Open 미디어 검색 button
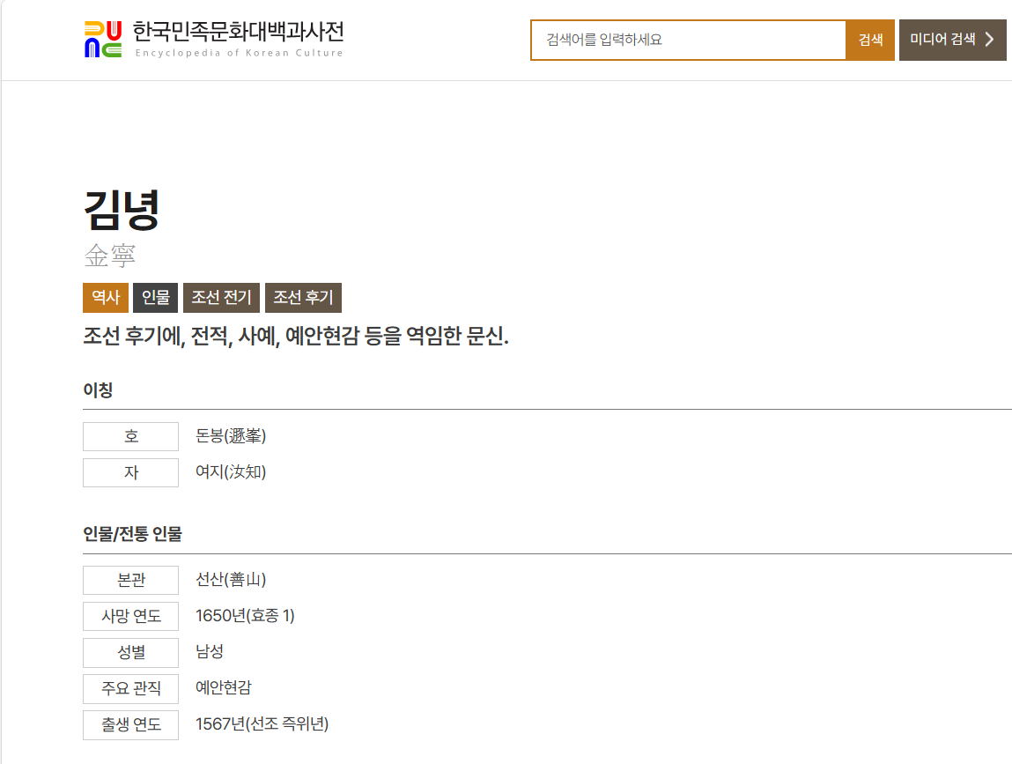The image size is (1012, 764). (x=952, y=40)
